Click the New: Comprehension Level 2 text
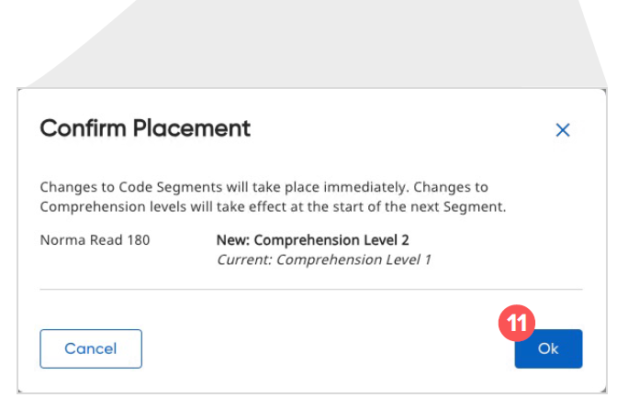Image resolution: width=617 pixels, height=397 pixels. pyautogui.click(x=312, y=240)
